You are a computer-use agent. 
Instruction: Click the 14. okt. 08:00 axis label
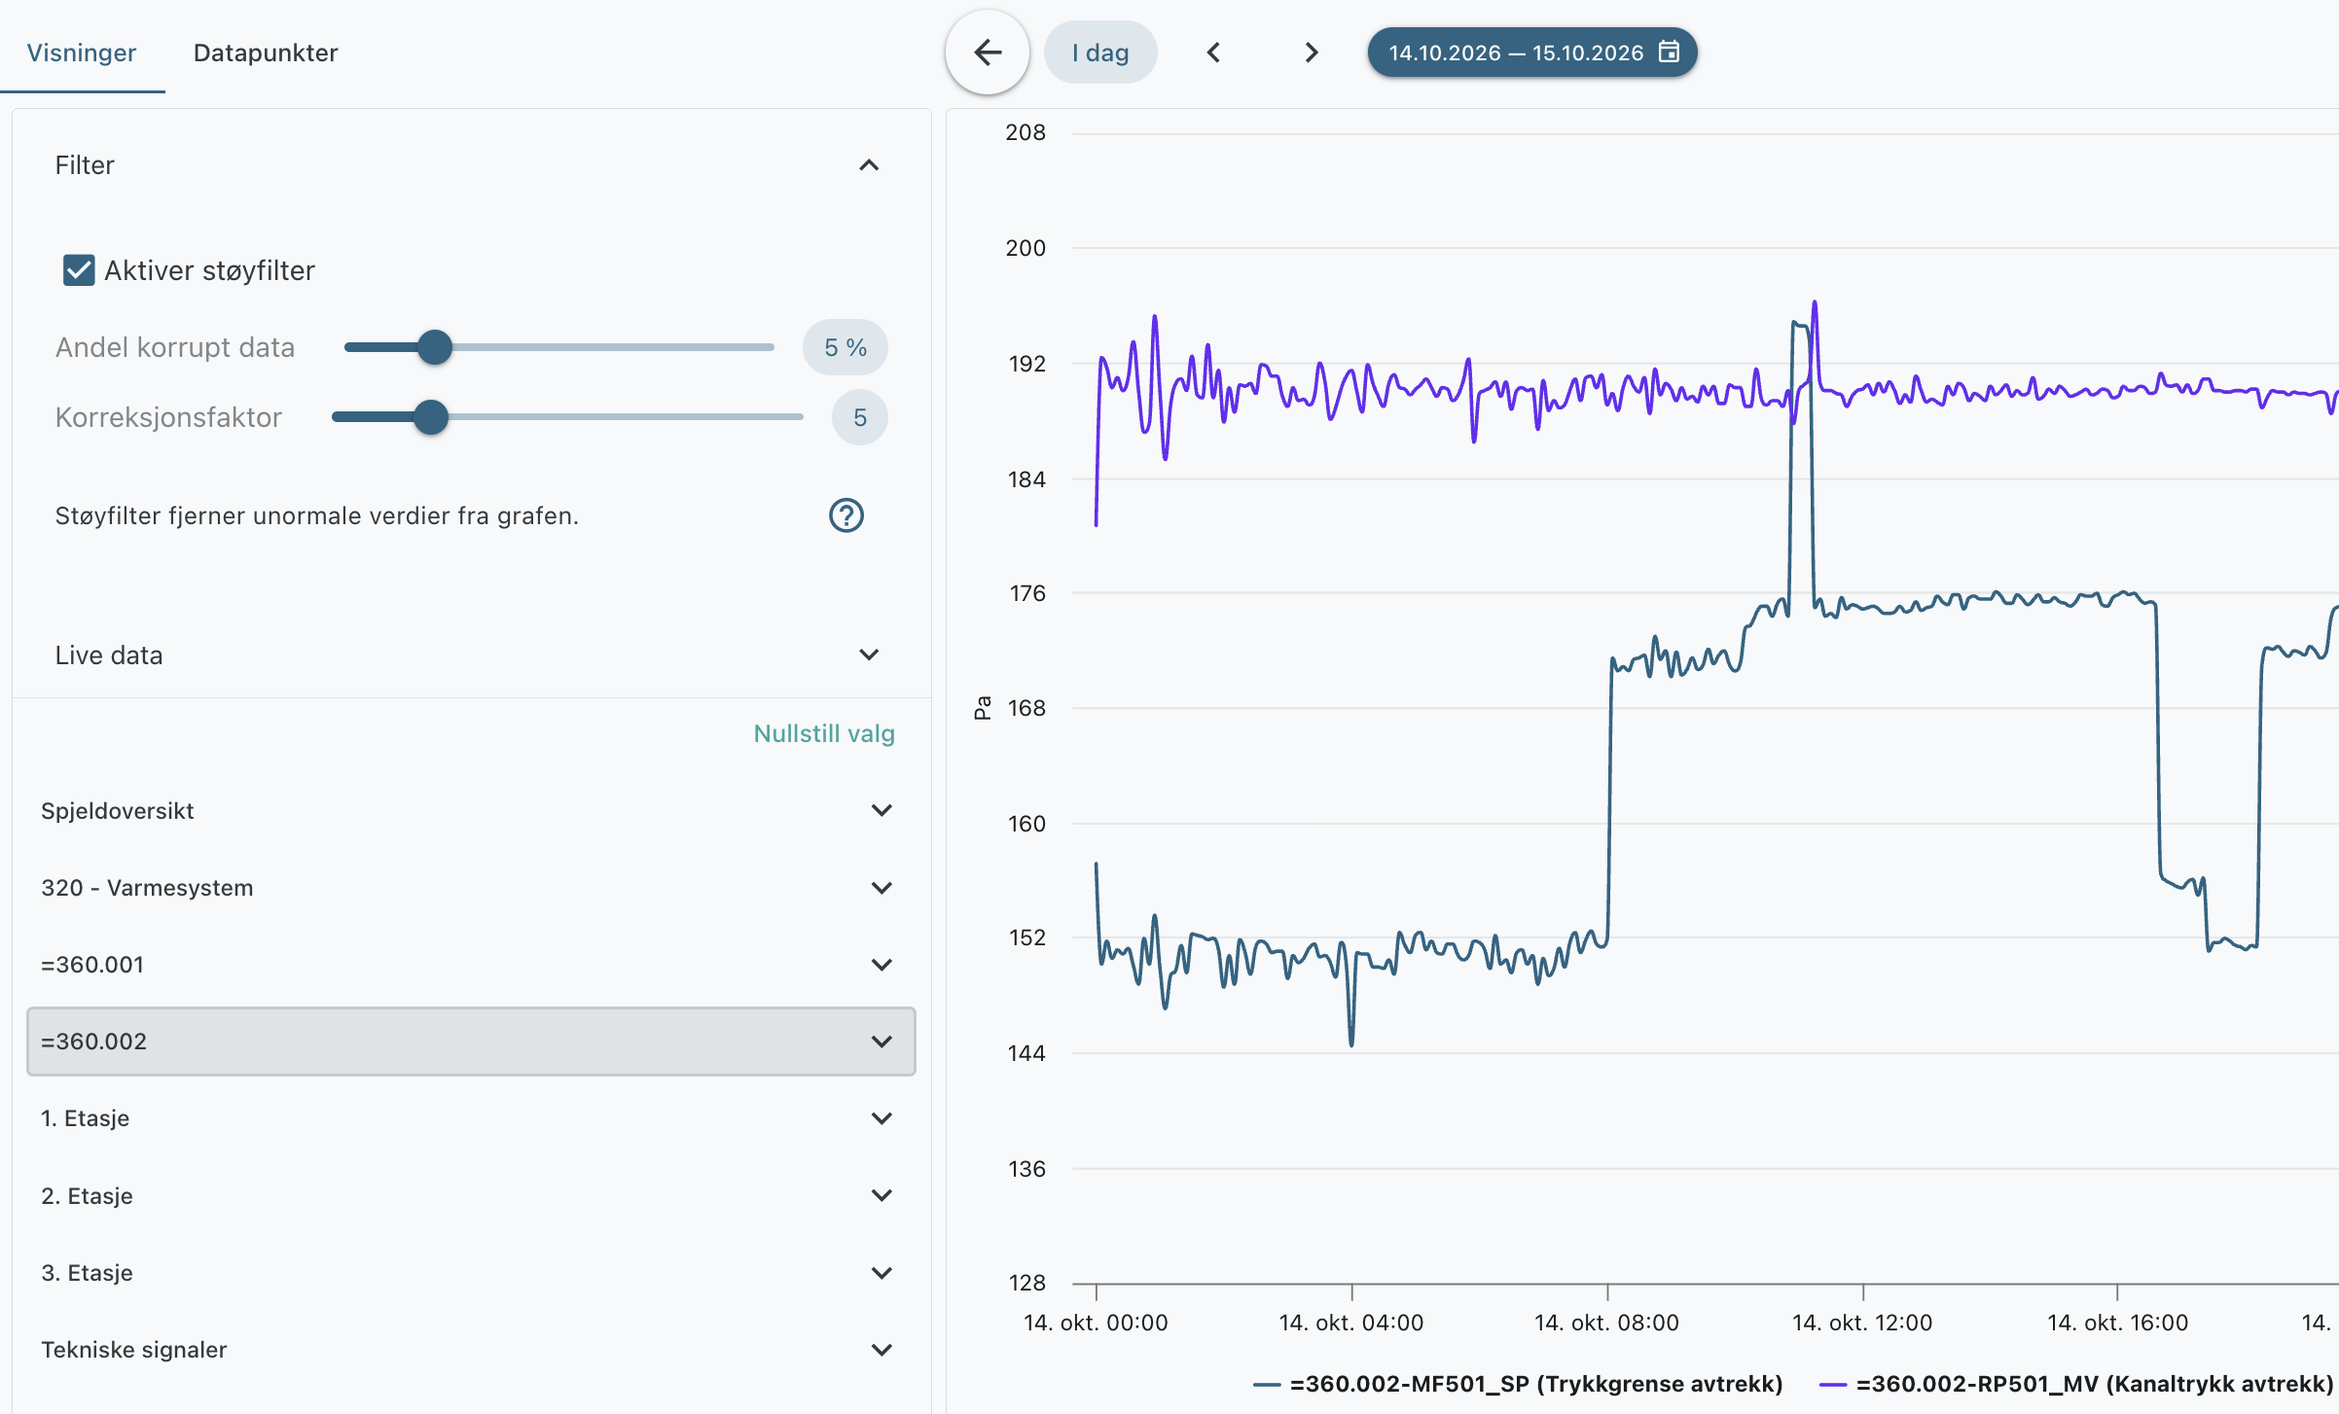(1606, 1323)
